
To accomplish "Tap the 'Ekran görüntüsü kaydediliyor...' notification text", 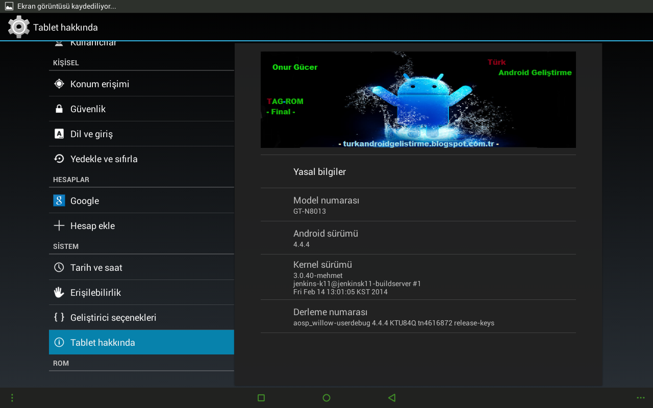I will pyautogui.click(x=67, y=7).
